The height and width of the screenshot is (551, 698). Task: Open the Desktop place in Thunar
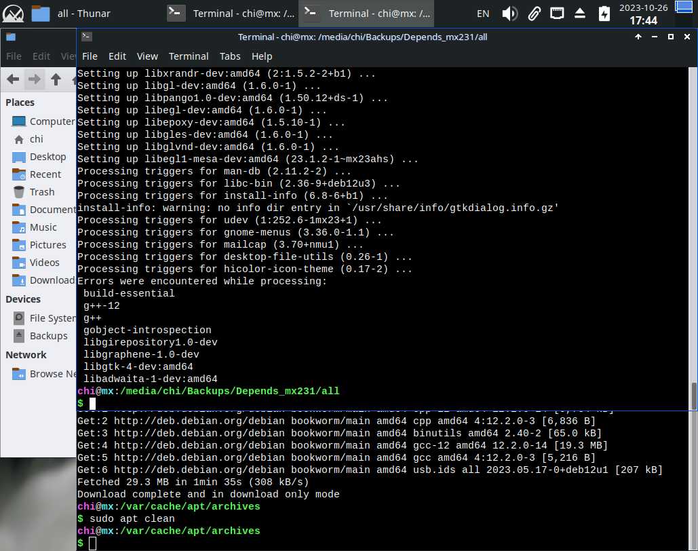tap(39, 157)
